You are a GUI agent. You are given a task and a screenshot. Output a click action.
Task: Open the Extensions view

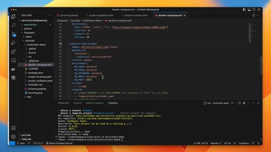[x=13, y=52]
